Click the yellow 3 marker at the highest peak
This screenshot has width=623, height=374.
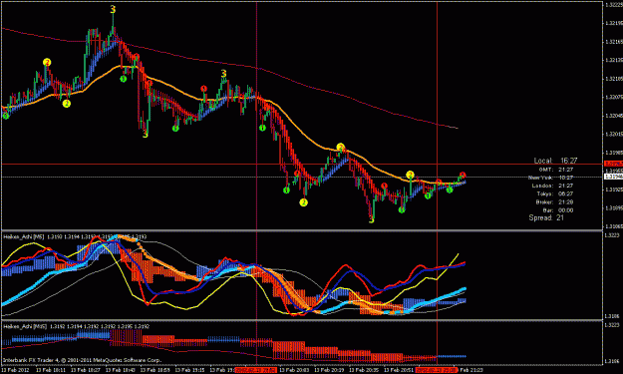[113, 10]
